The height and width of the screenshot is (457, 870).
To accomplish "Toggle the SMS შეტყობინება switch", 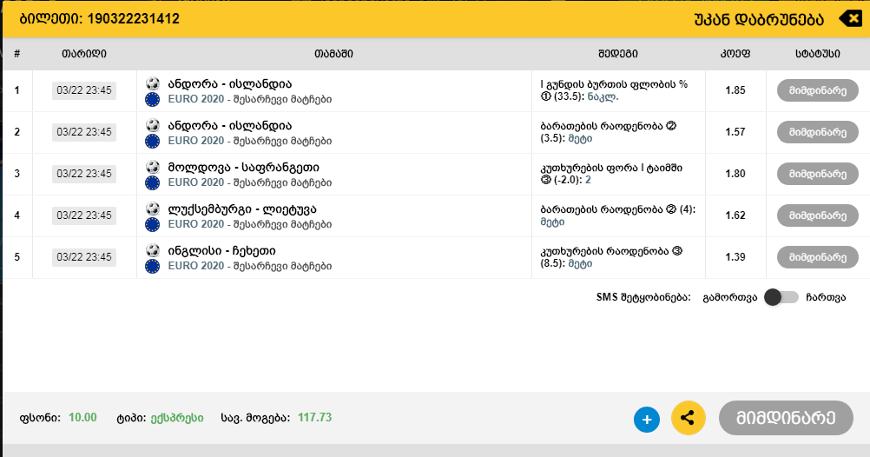I will pyautogui.click(x=781, y=297).
